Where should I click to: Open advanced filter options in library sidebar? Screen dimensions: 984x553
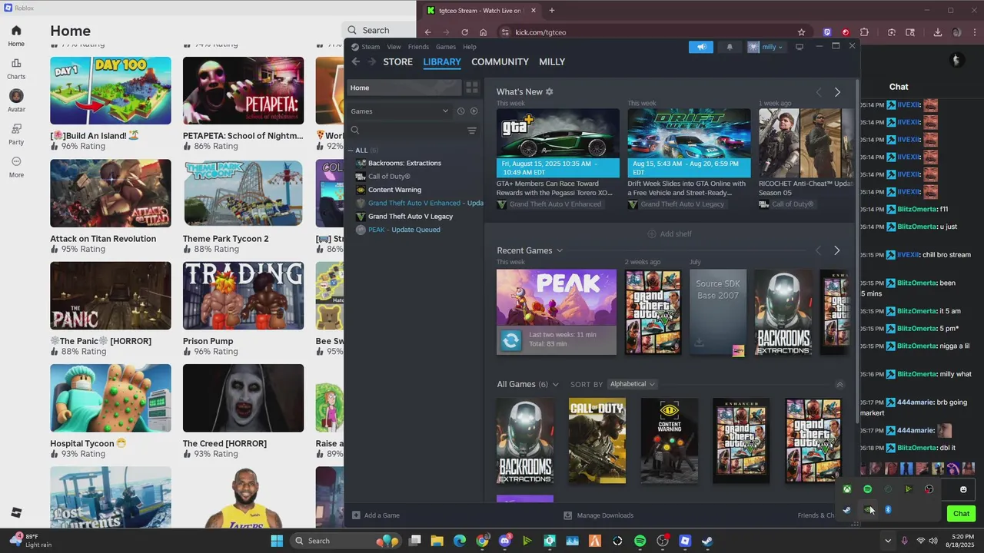[472, 131]
